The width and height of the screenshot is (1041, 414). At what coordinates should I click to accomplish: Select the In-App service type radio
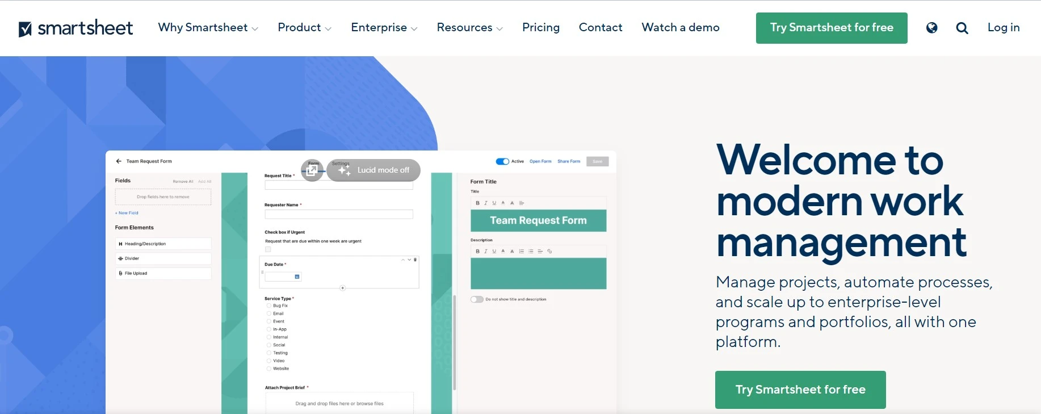[269, 329]
